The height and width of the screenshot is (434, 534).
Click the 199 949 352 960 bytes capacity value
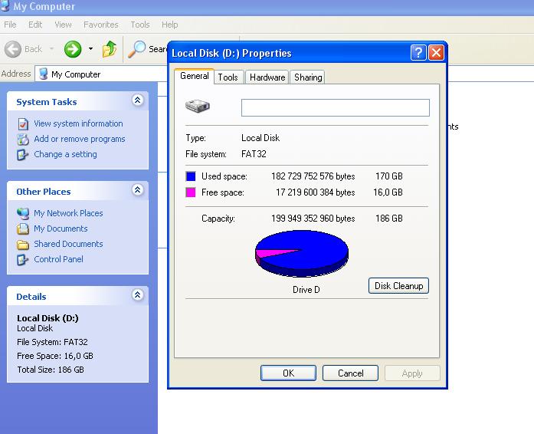tap(313, 219)
